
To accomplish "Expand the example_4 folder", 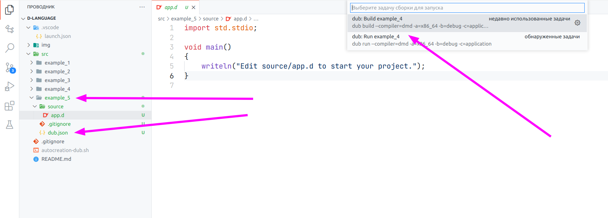I will (32, 89).
